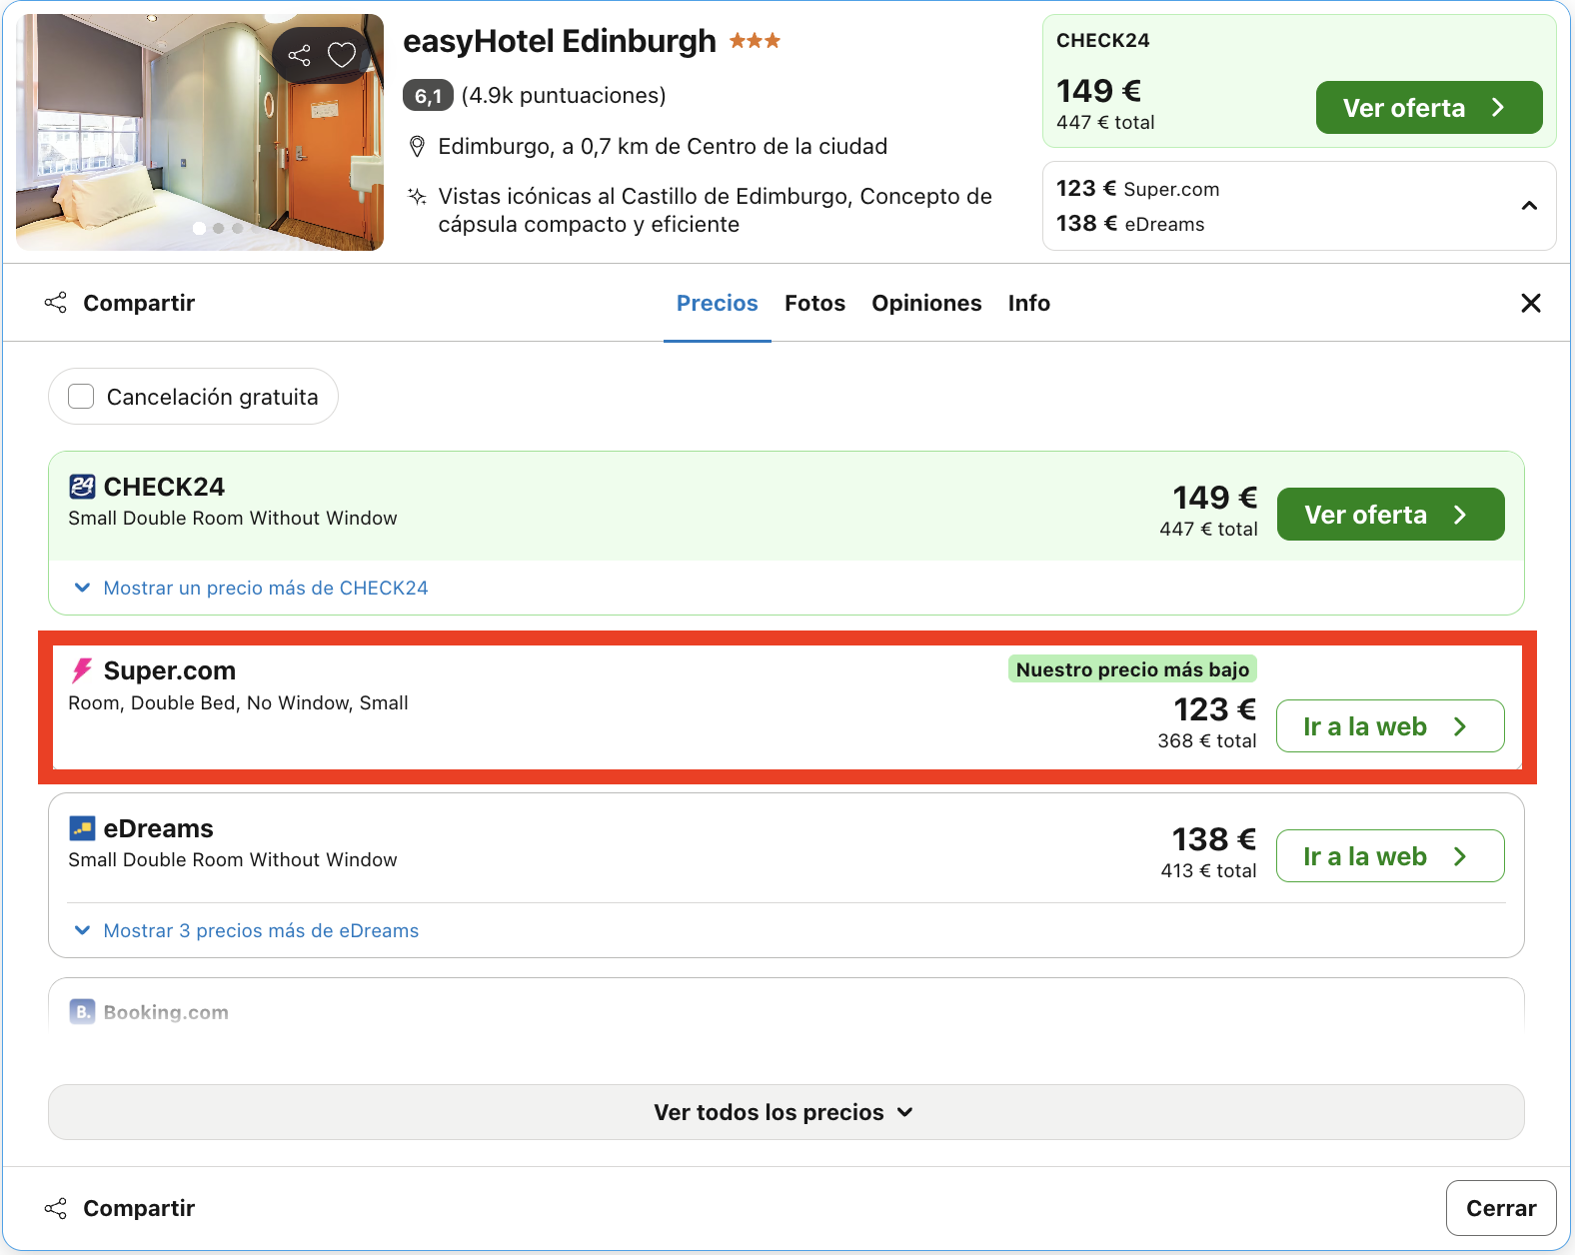Click the three-star hotel rating

point(755,41)
